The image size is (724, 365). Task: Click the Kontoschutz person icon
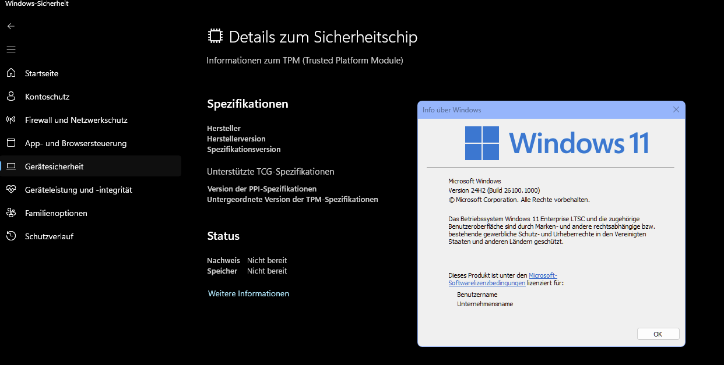tap(11, 96)
